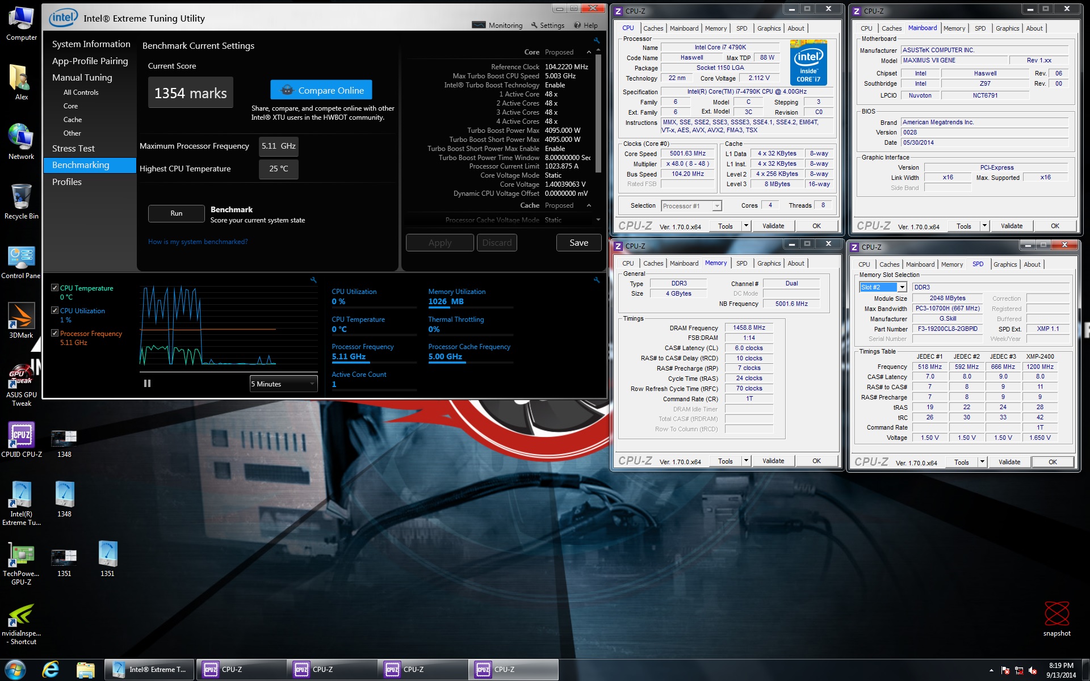This screenshot has width=1090, height=681.
Task: Click the 1354 marks score box
Action: (190, 93)
